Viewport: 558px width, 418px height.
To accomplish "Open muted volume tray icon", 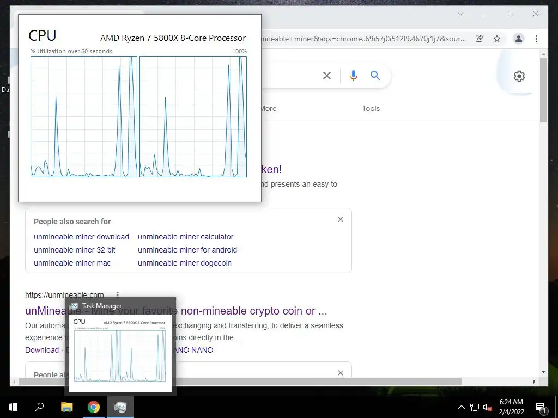I will pos(487,407).
